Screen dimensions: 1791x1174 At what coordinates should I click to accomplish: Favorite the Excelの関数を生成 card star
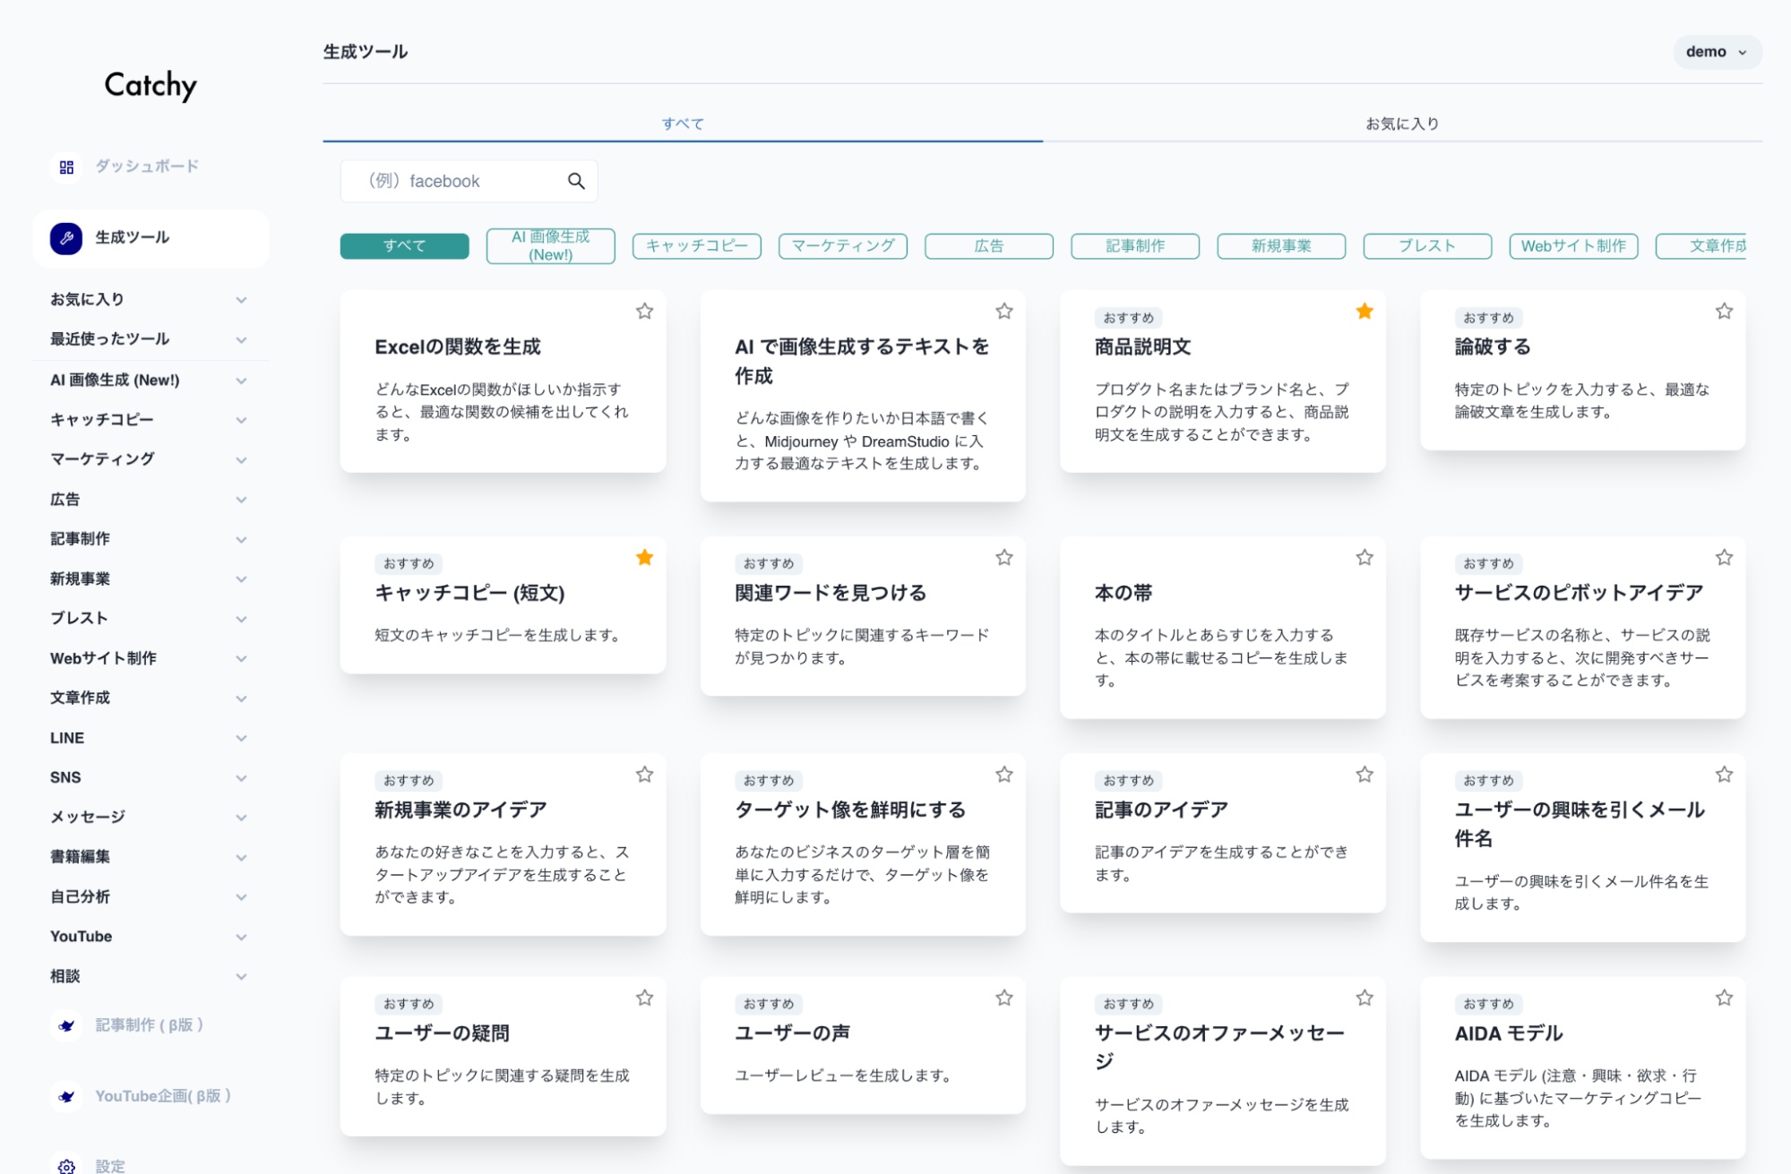(644, 312)
